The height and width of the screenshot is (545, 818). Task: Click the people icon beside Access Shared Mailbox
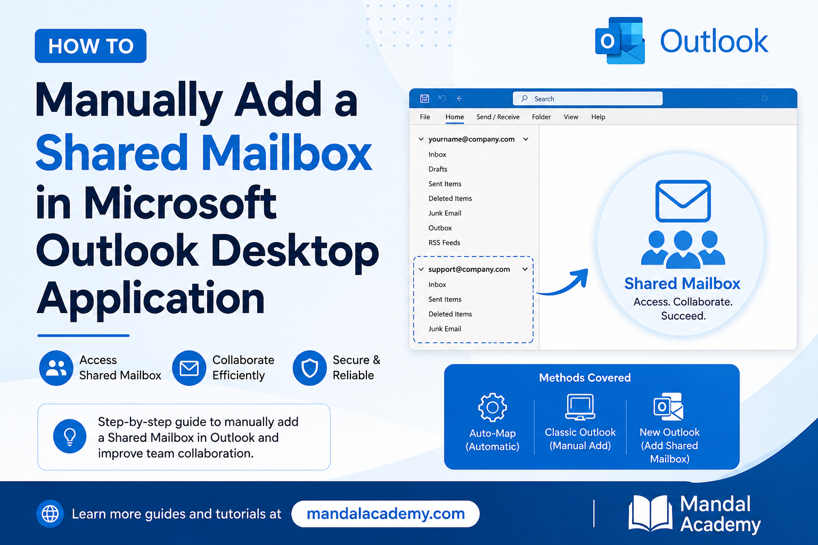56,368
